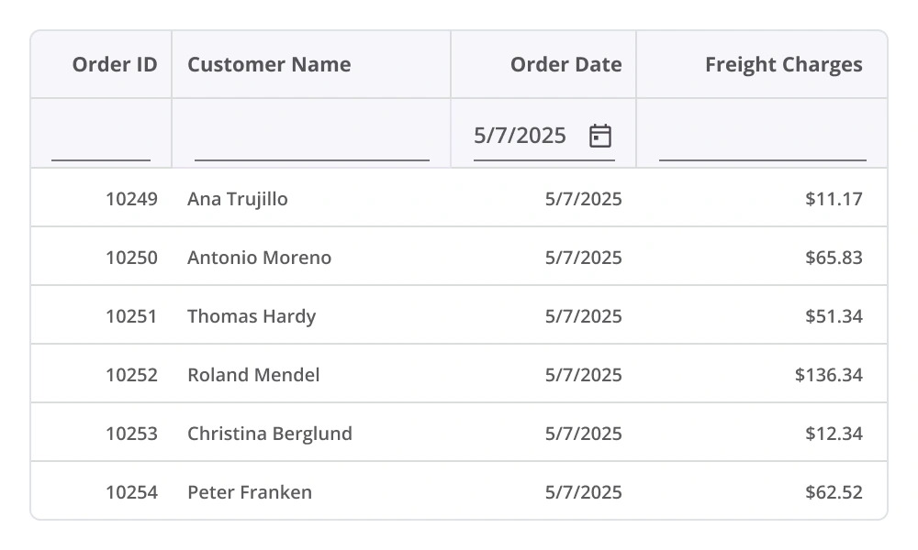Select the Ana Trujillo row
The height and width of the screenshot is (550, 918).
(238, 198)
